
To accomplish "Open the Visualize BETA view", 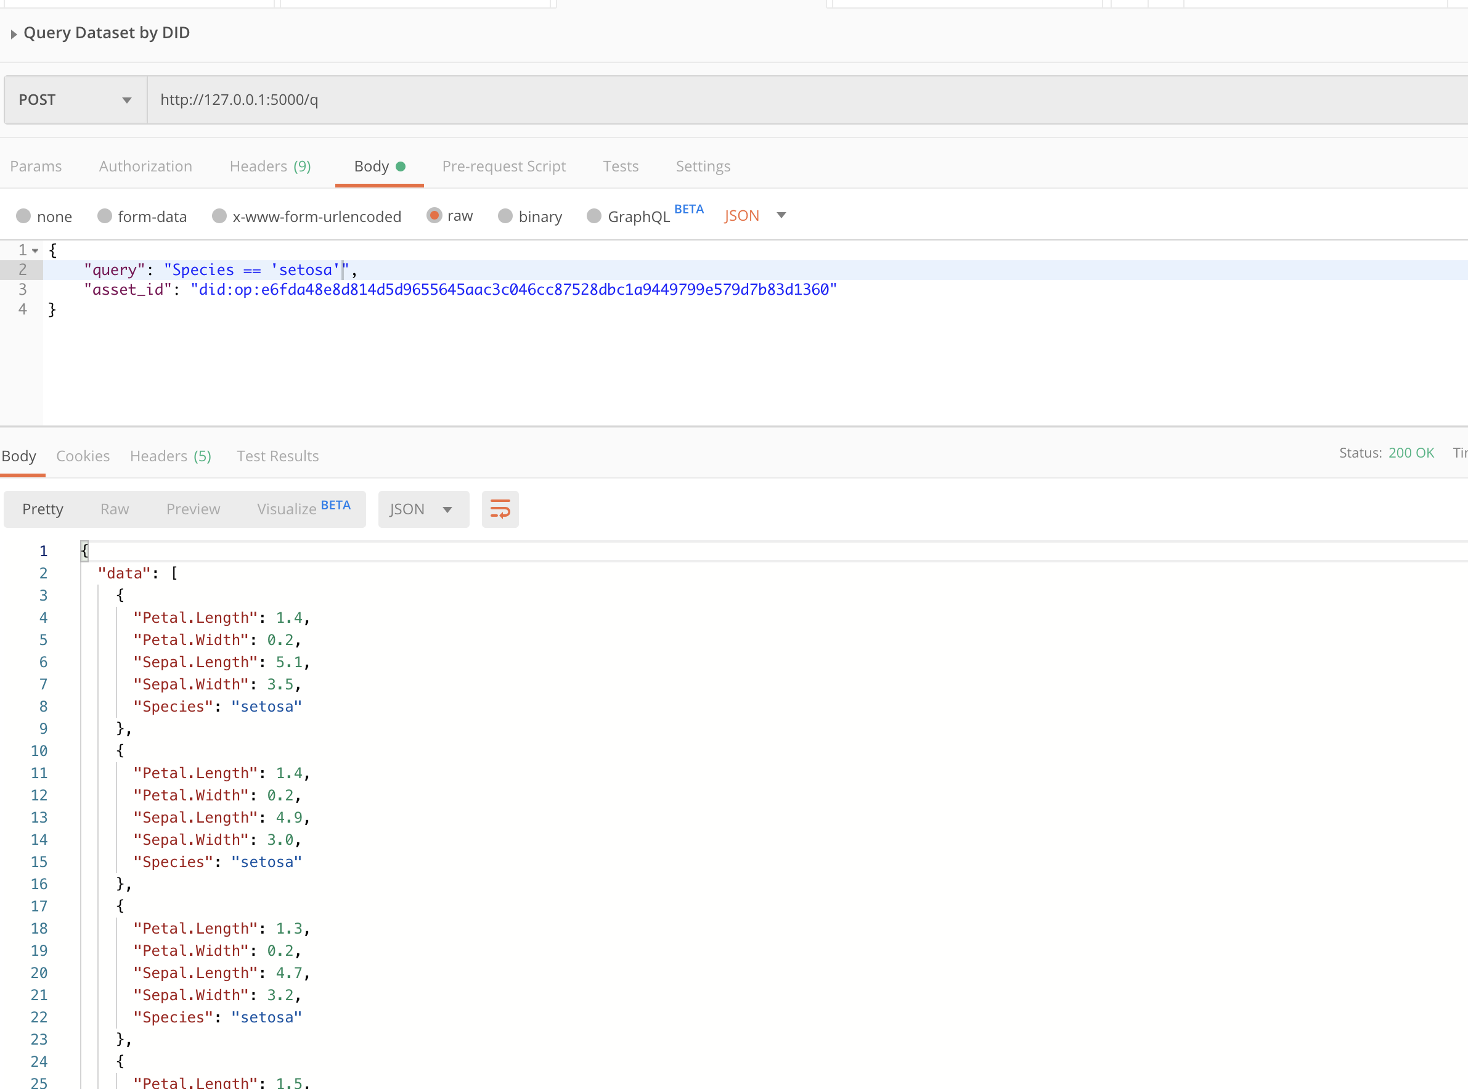I will pos(303,509).
